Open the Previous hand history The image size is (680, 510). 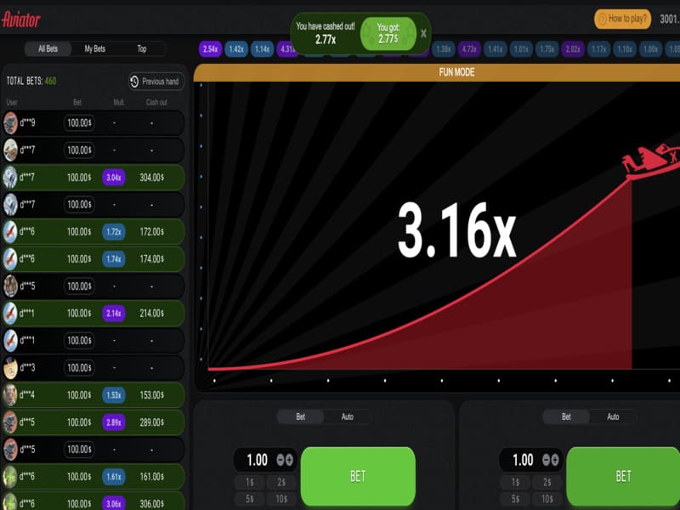[156, 81]
